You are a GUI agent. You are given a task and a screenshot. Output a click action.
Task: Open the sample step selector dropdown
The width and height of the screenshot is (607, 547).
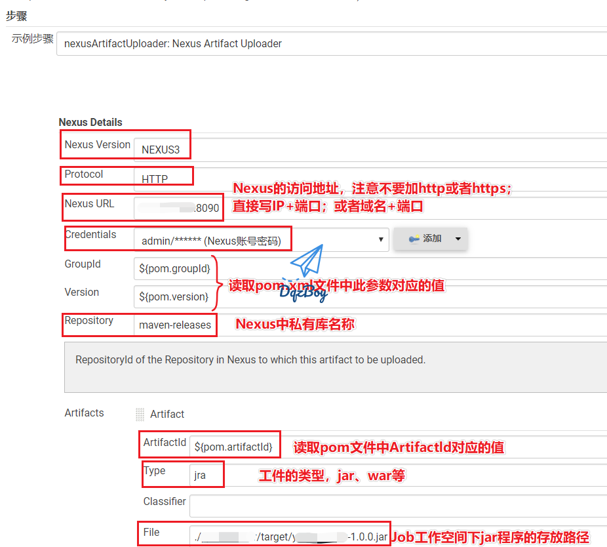(x=331, y=44)
